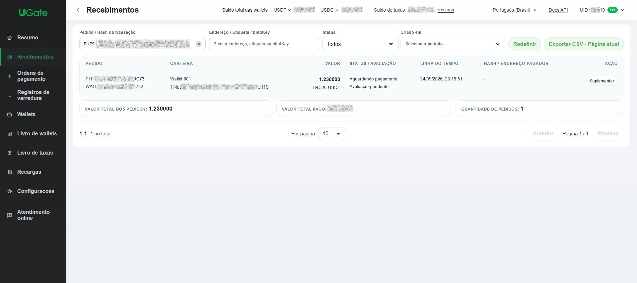Open the Criado em period selector
The width and height of the screenshot is (637, 283).
[x=453, y=44]
